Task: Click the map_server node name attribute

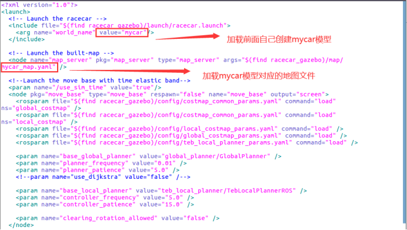Action: (61, 60)
